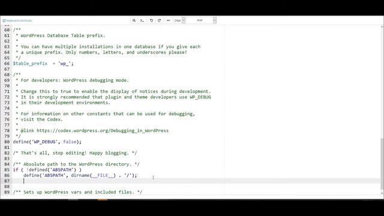
Task: Click "For developers: WordPress debugging mode." comment
Action: tap(74, 80)
